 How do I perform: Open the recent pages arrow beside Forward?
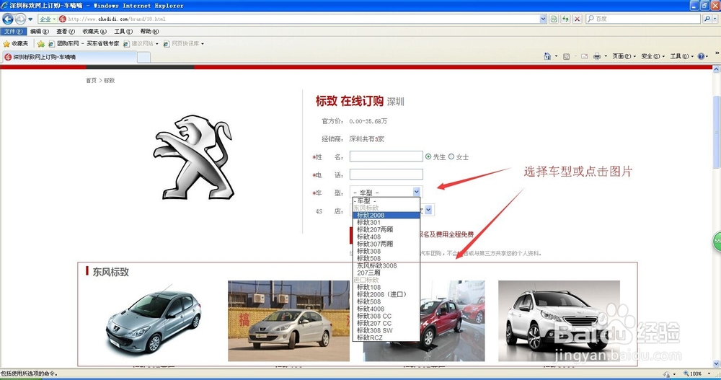(30, 19)
